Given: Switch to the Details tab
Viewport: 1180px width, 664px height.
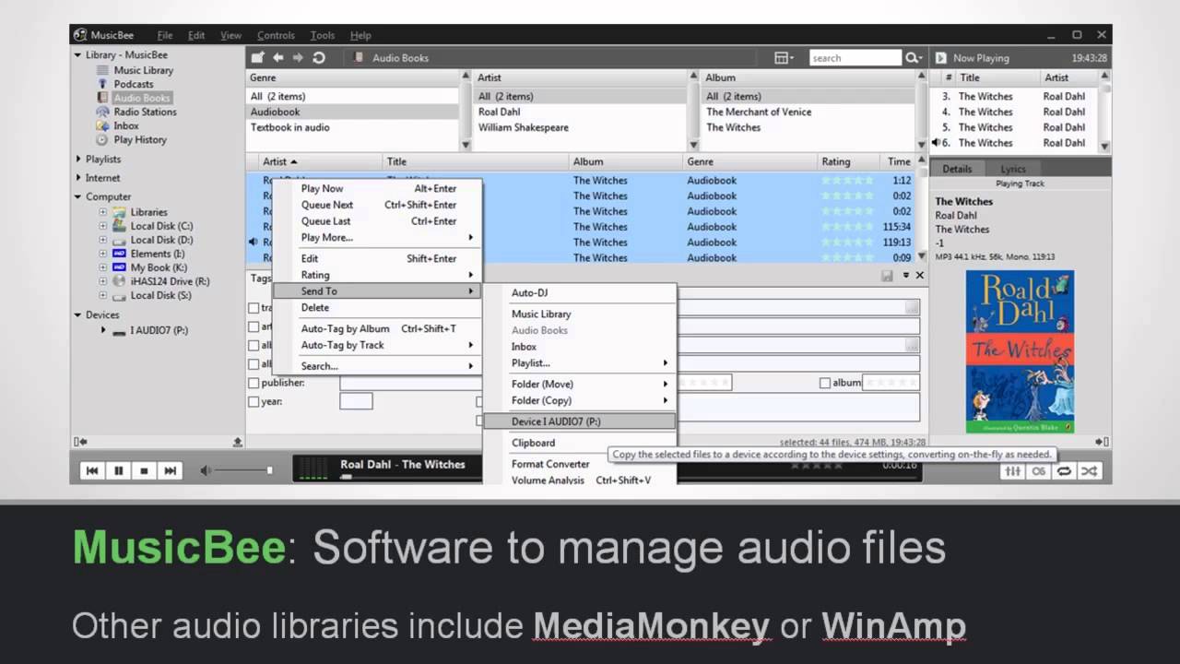Looking at the screenshot, I should point(957,169).
